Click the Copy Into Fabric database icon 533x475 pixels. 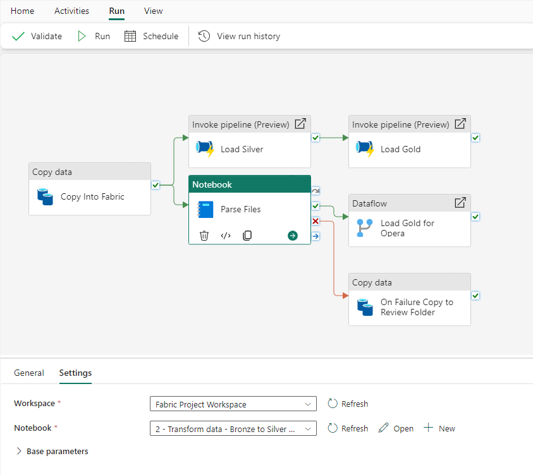click(45, 196)
